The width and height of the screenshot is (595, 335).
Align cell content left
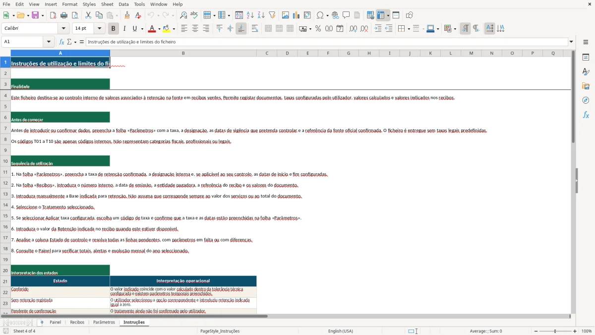(184, 29)
